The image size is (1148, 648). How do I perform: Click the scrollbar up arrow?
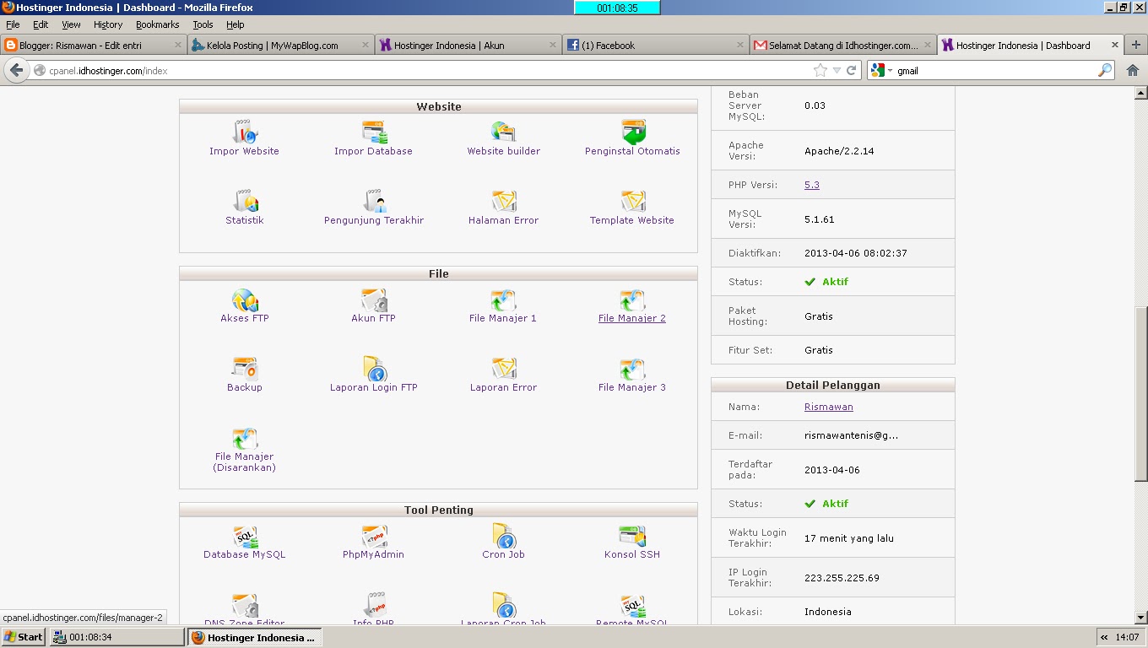point(1140,93)
